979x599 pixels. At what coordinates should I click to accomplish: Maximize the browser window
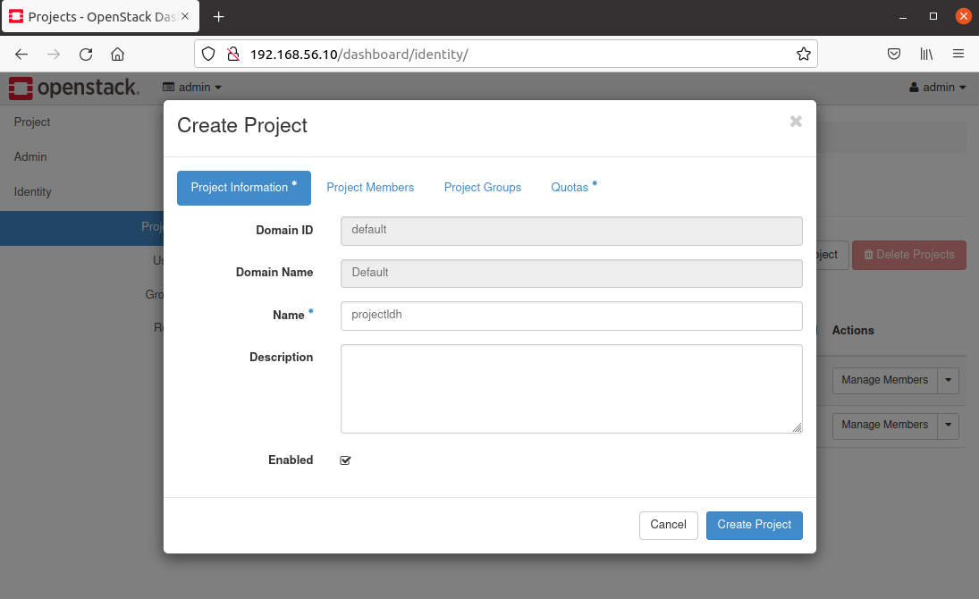(933, 17)
